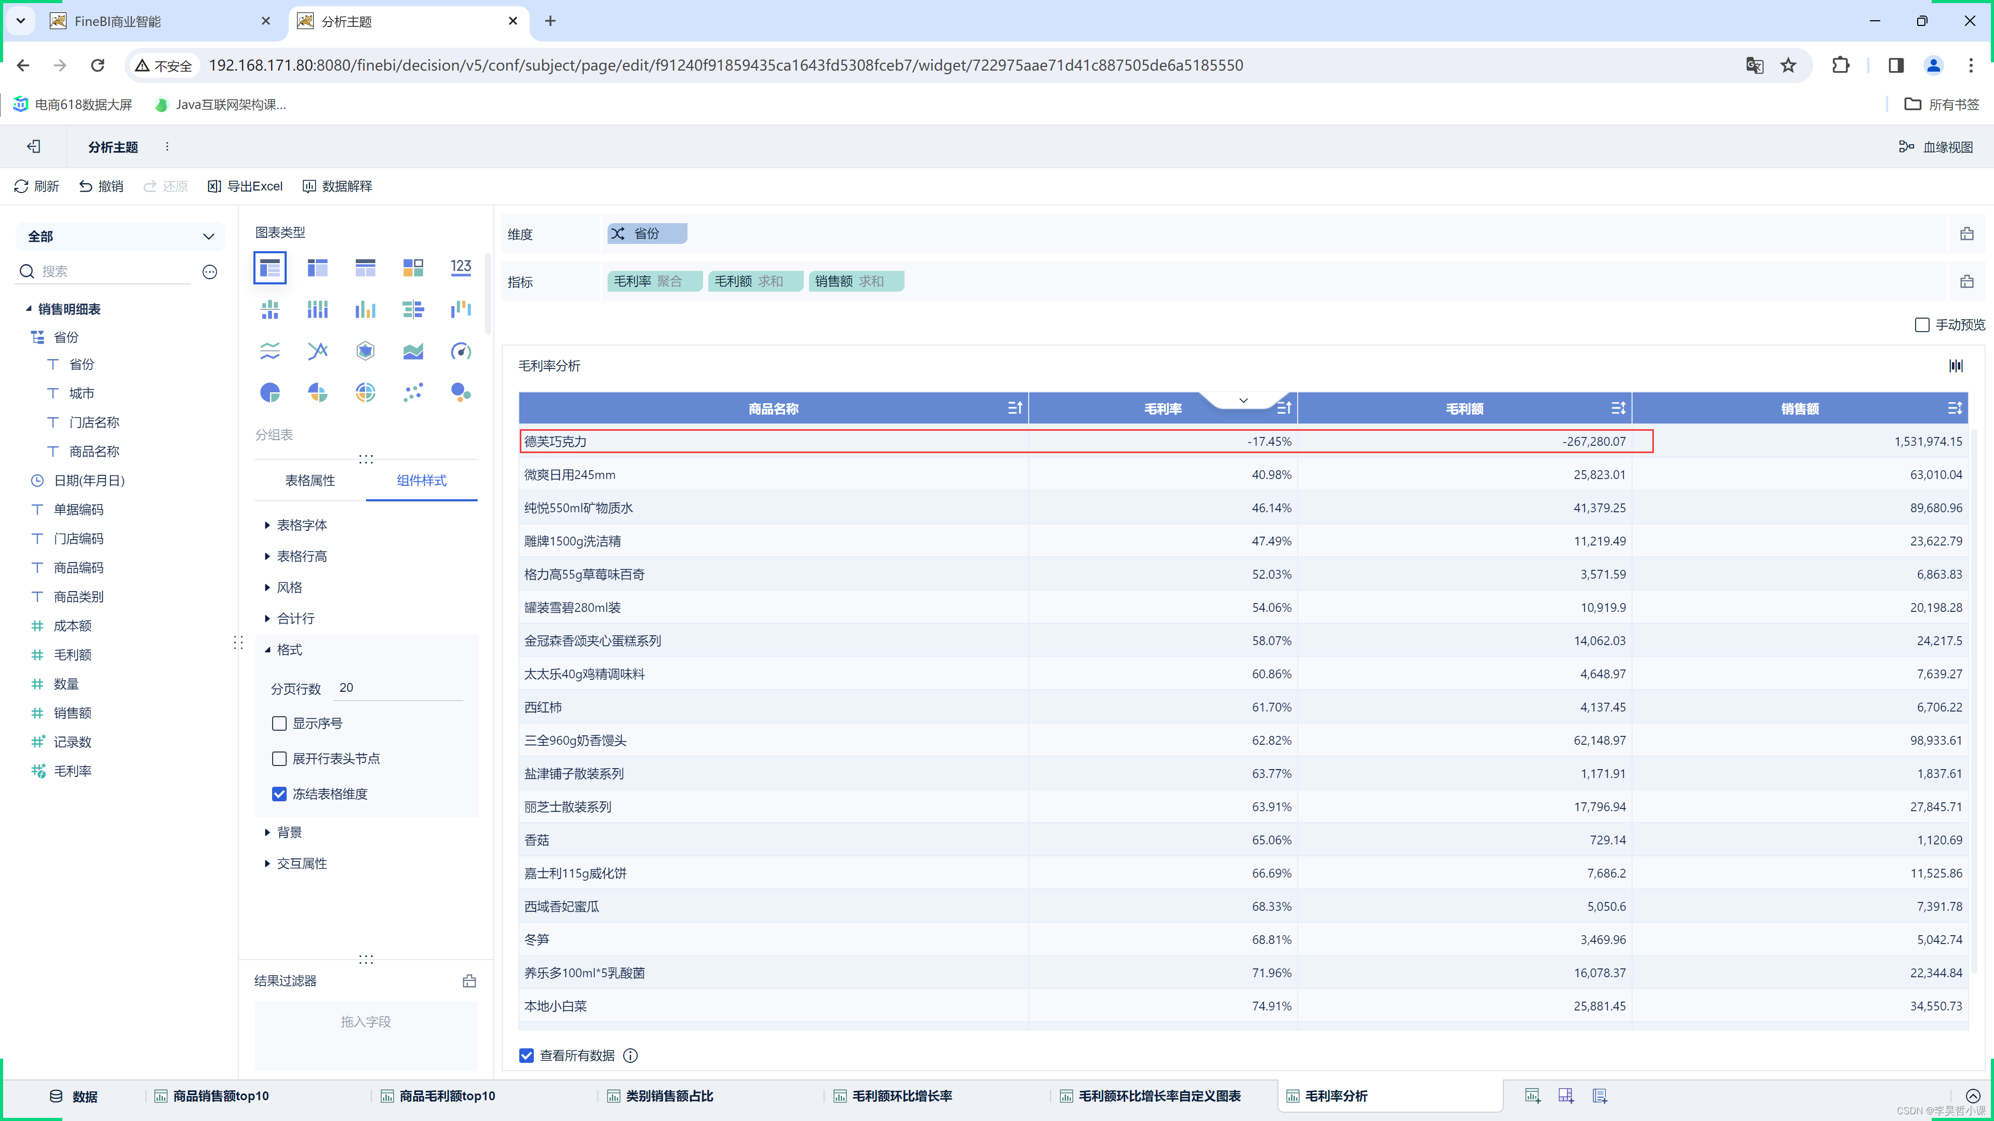Viewport: 1994px width, 1121px height.
Task: Collapse the 销售明细表 tree node
Action: click(x=29, y=309)
